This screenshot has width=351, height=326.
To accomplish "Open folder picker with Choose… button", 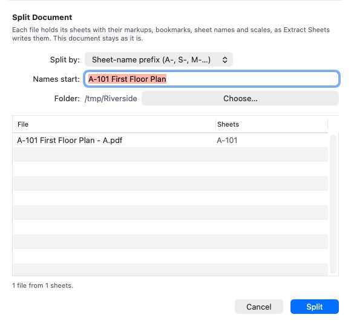I will pos(240,98).
